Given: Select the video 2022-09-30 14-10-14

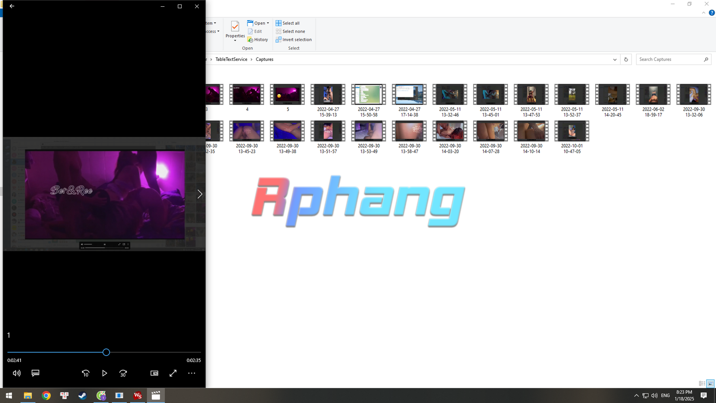Looking at the screenshot, I should [x=531, y=137].
